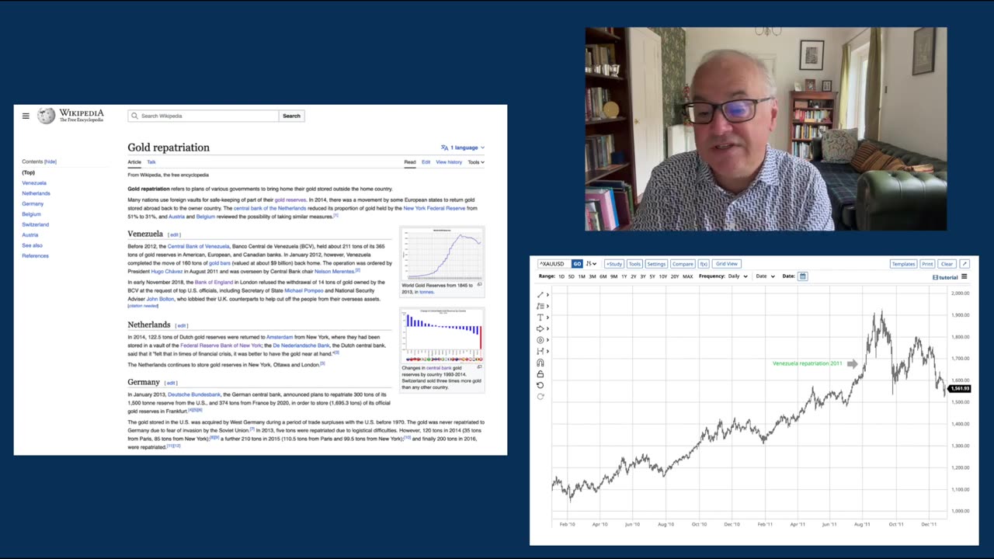Click the Compare button

click(683, 264)
